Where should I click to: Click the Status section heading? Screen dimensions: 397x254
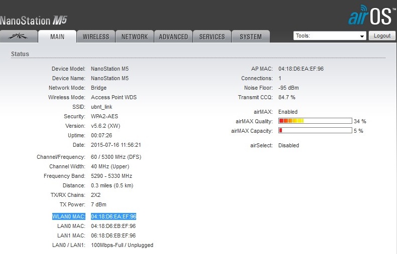click(x=20, y=54)
